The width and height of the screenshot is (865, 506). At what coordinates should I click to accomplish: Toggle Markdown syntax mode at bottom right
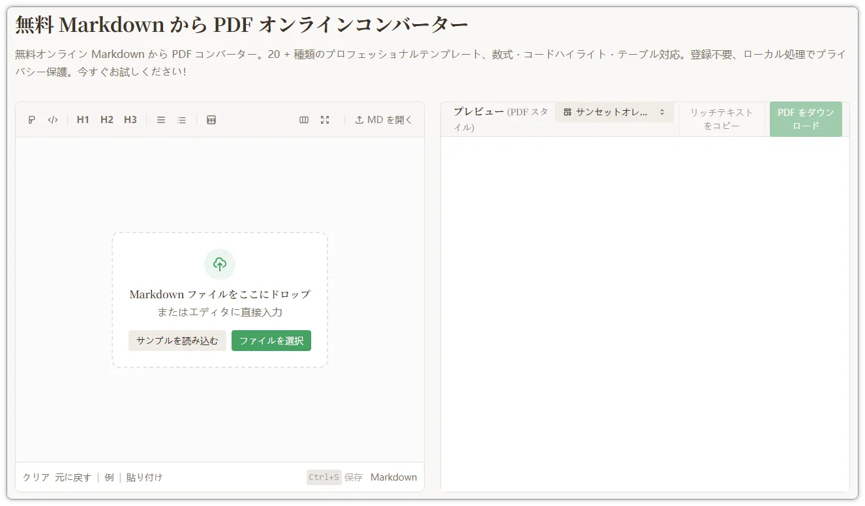pos(393,477)
